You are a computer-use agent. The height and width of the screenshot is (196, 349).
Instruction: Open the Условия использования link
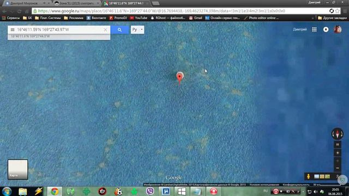pyautogui.click(x=264, y=185)
